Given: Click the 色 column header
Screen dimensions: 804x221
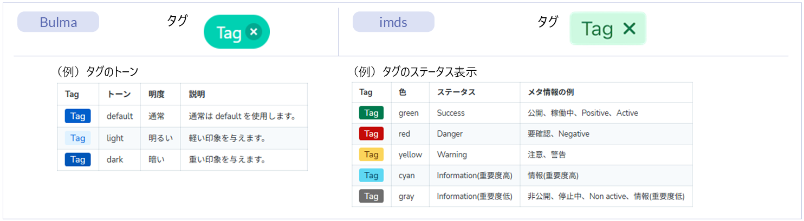Looking at the screenshot, I should (x=403, y=92).
